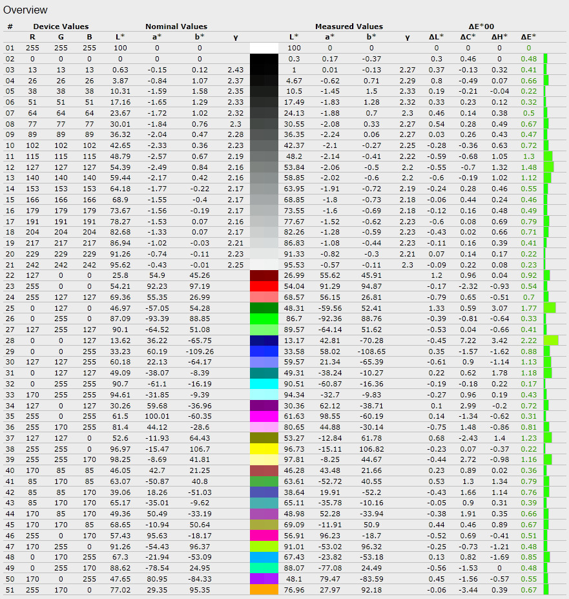
Task: Select the ΔE*00 column group header
Action: coord(484,26)
